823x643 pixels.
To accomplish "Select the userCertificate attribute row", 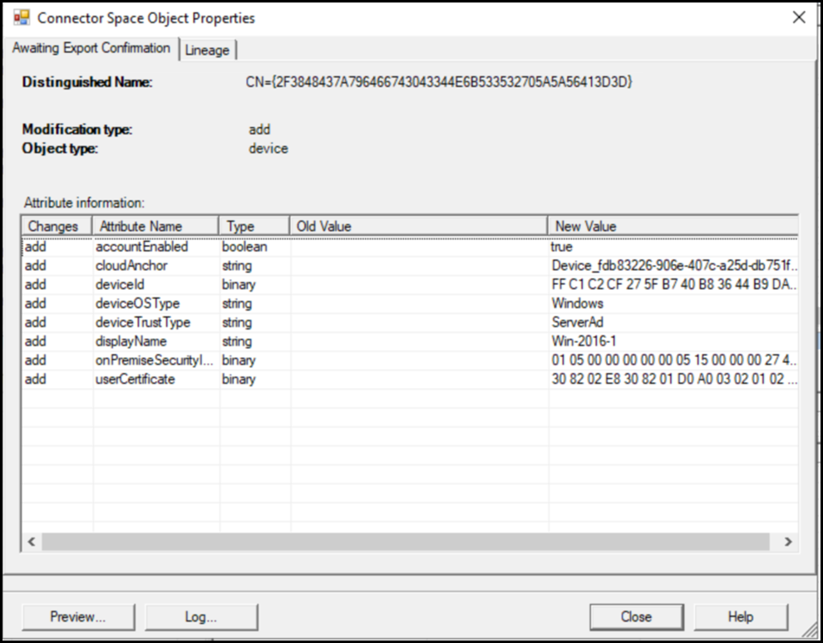I will 137,379.
